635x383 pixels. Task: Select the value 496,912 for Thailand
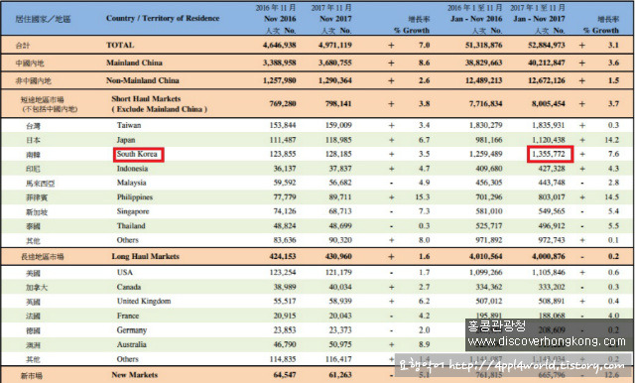point(552,226)
